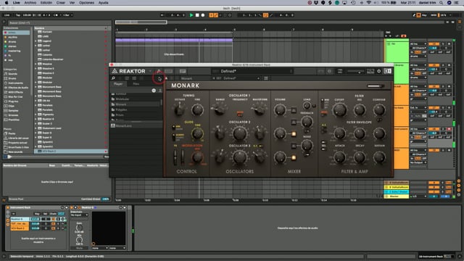Expand the Scaler 2 entry in browser list
Image resolution: width=464 pixels, height=261 pixels.
(x=36, y=123)
